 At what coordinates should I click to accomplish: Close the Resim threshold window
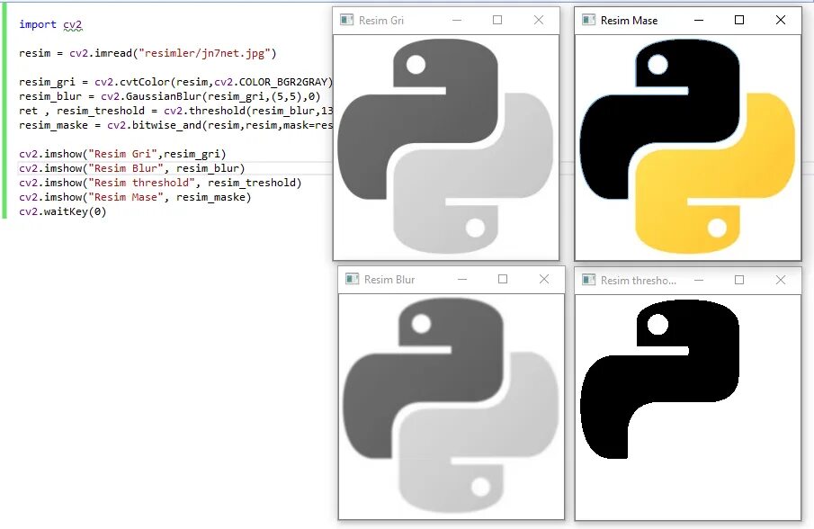click(780, 281)
